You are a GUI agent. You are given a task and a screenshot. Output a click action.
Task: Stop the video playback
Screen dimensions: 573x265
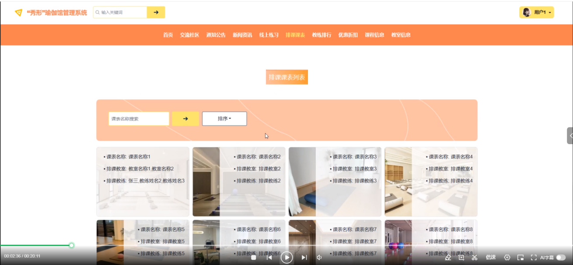(253, 258)
